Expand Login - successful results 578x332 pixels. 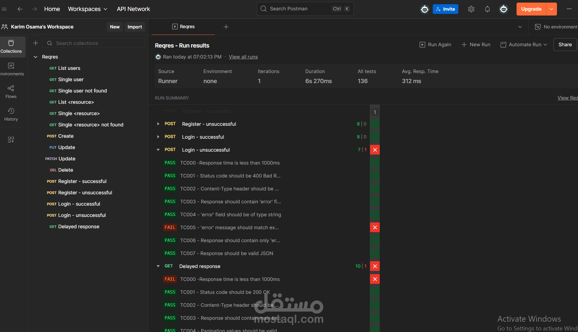pos(158,137)
